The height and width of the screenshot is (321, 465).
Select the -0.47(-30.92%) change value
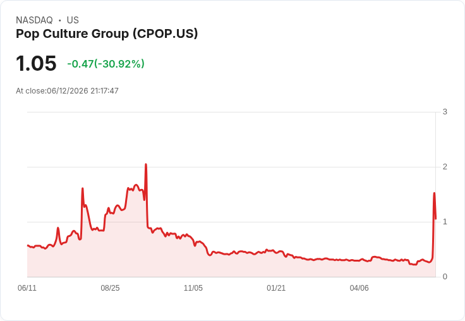106,64
